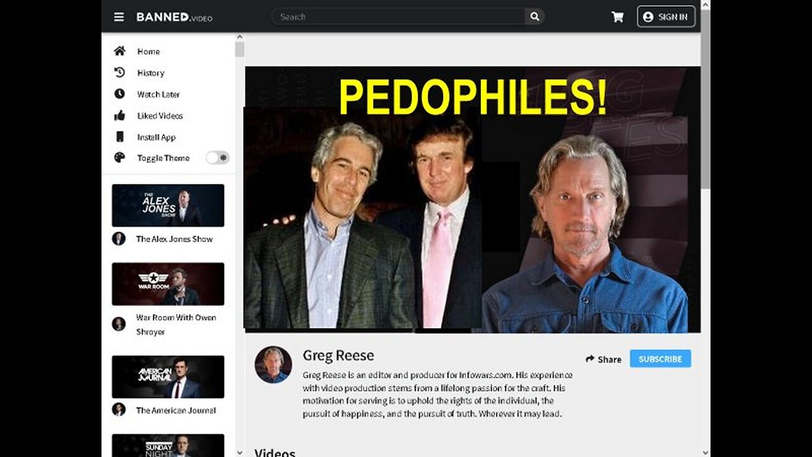812x457 pixels.
Task: Click the sidebar scroll down arrow
Action: 239,452
